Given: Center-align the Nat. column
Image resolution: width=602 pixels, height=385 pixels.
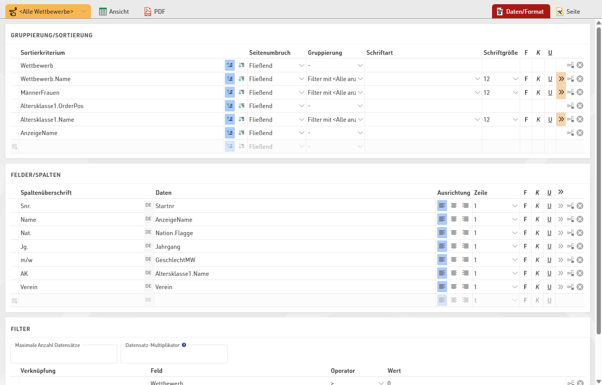Looking at the screenshot, I should tap(454, 233).
